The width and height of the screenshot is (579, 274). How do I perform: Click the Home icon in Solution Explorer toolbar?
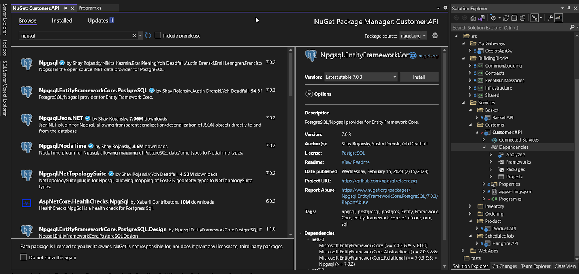[x=473, y=18]
